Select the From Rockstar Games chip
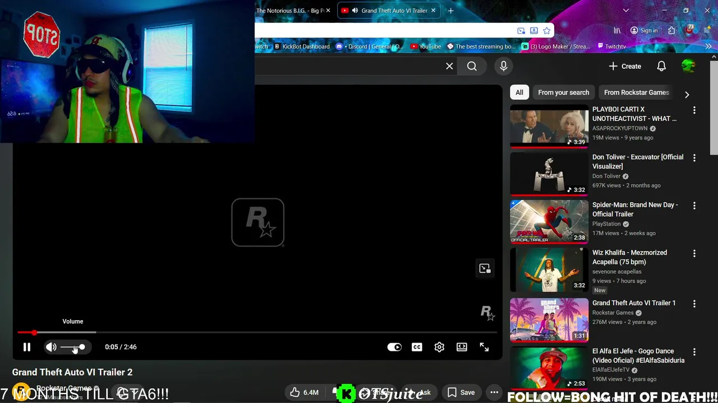 point(636,92)
